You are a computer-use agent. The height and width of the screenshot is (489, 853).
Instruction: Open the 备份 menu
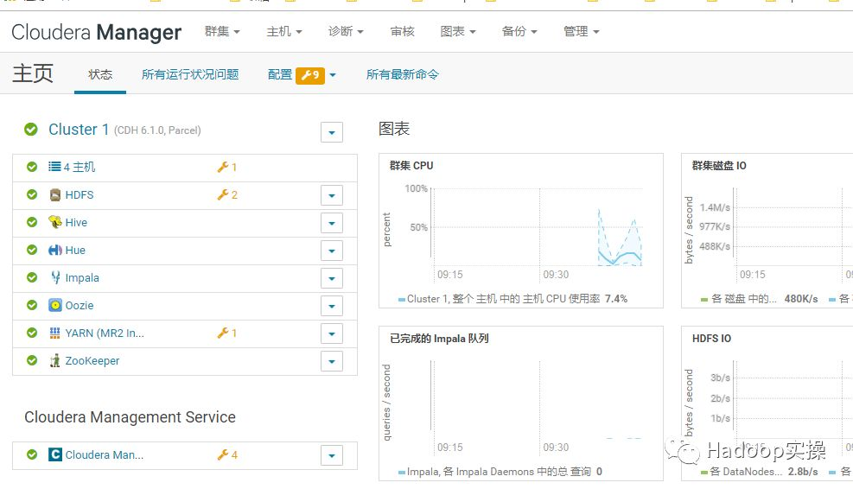pyautogui.click(x=519, y=32)
